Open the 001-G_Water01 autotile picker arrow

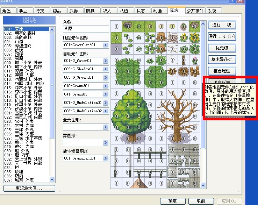pyautogui.click(x=106, y=61)
